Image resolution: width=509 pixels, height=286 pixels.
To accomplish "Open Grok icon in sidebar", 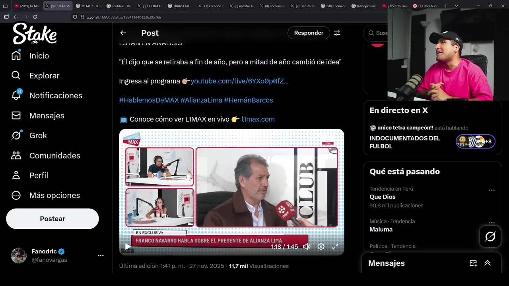I will [16, 135].
